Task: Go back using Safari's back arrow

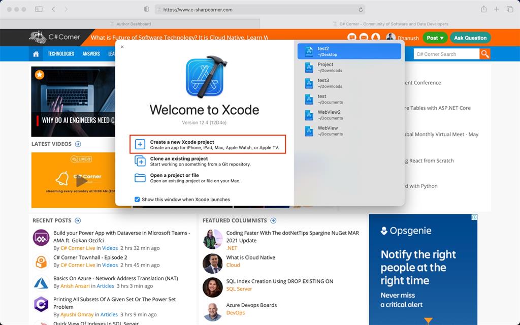Action: coord(53,9)
